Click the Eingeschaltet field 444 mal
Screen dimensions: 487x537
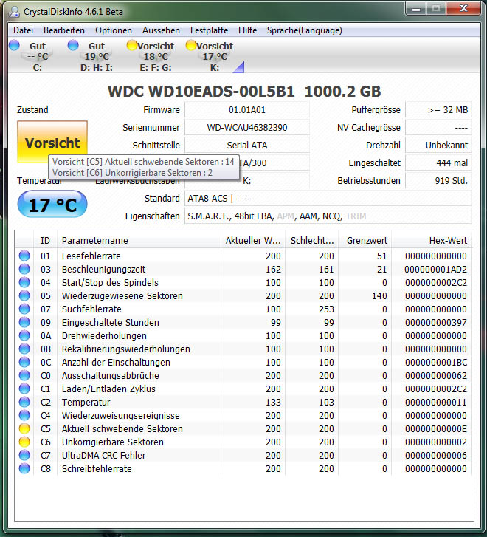(x=438, y=163)
